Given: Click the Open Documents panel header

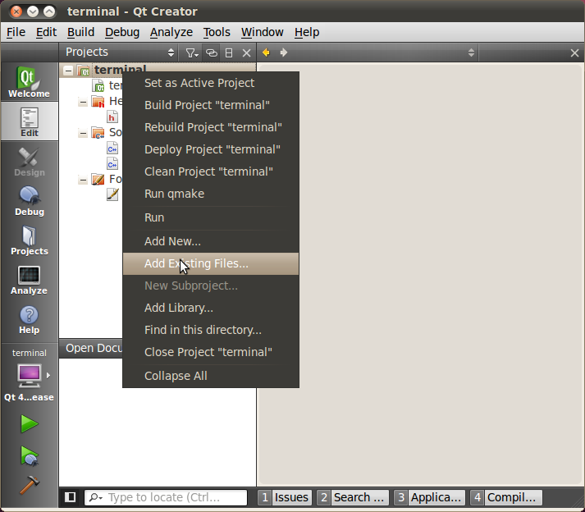Looking at the screenshot, I should [x=90, y=348].
